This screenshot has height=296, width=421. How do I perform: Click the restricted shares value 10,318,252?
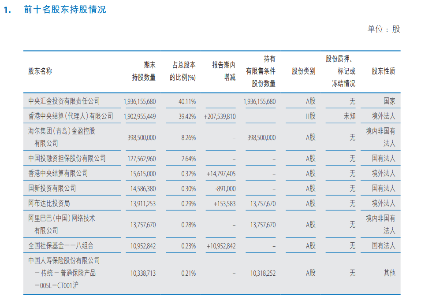263,273
